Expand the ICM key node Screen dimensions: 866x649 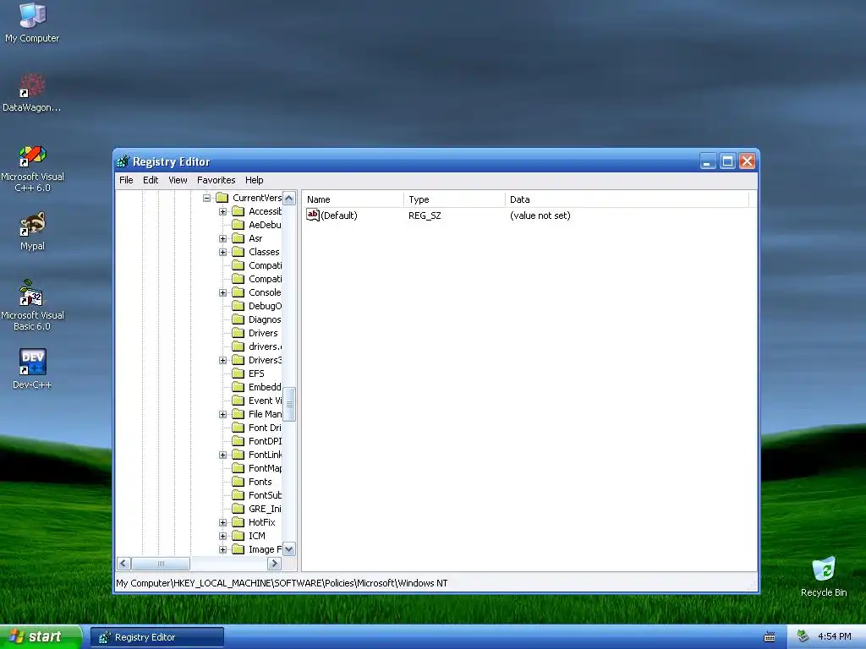tap(222, 536)
